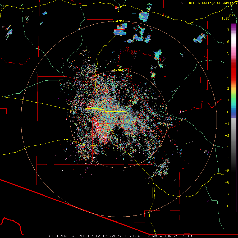Click the legend label -2
The width and height of the screenshot is (238, 238).
(227, 136)
